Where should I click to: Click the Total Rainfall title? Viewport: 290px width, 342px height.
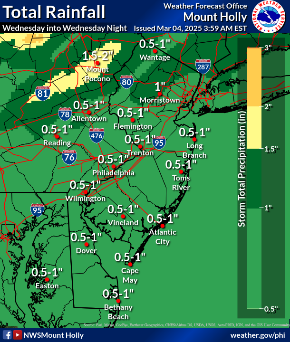click(53, 11)
